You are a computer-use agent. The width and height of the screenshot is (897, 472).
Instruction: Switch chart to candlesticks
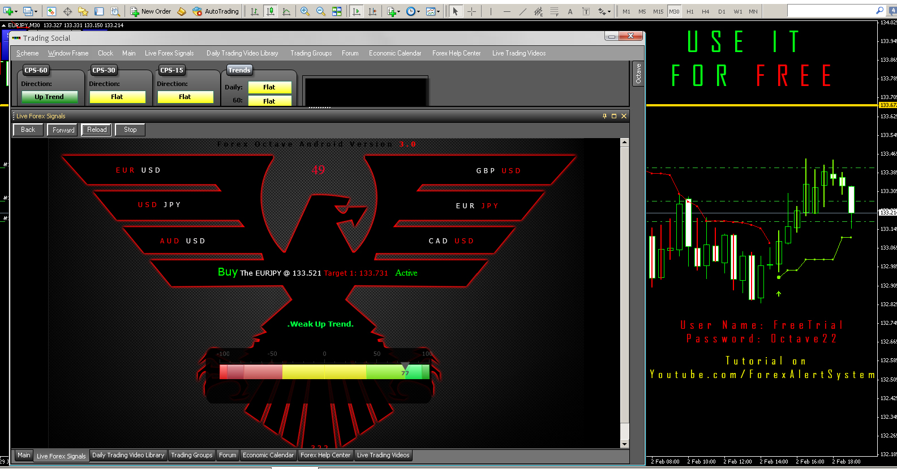coord(271,11)
